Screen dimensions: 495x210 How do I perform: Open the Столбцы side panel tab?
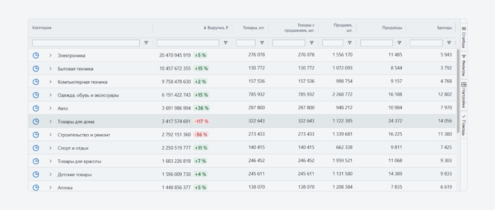464,37
